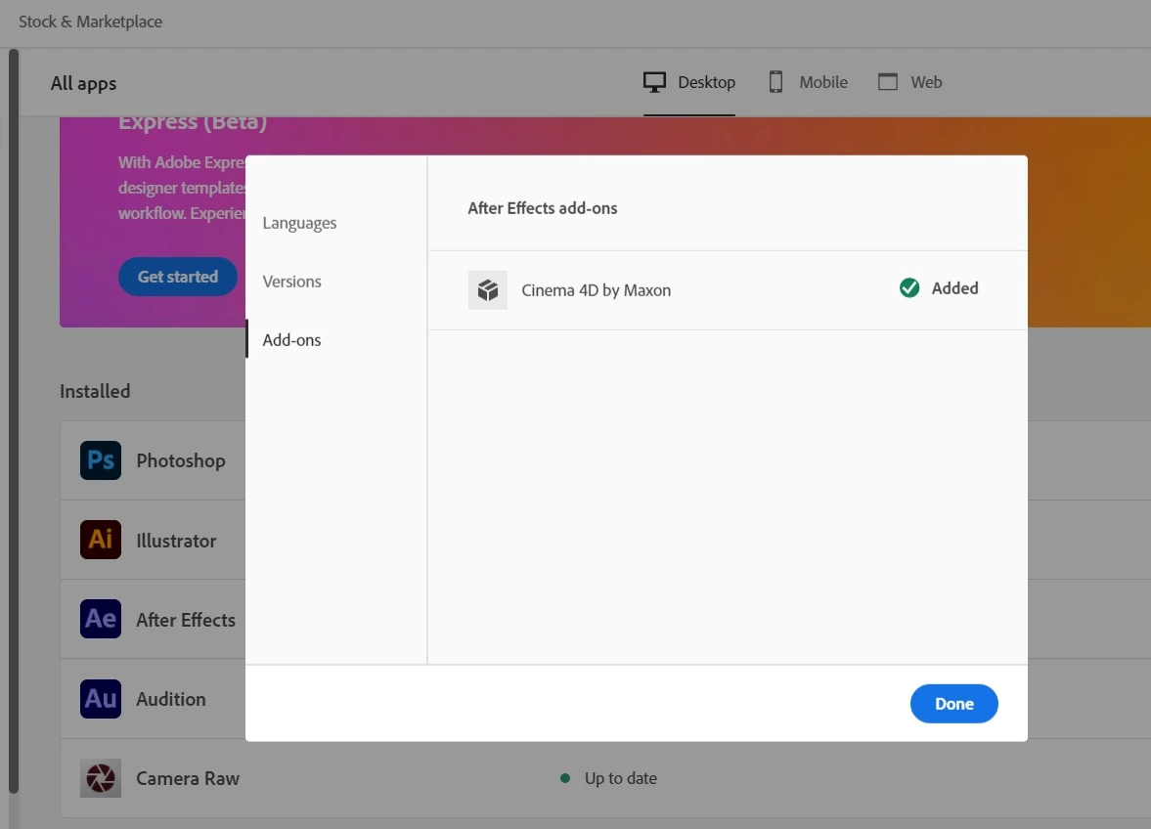Click the green Up to date dot
The width and height of the screenshot is (1151, 829).
point(565,778)
